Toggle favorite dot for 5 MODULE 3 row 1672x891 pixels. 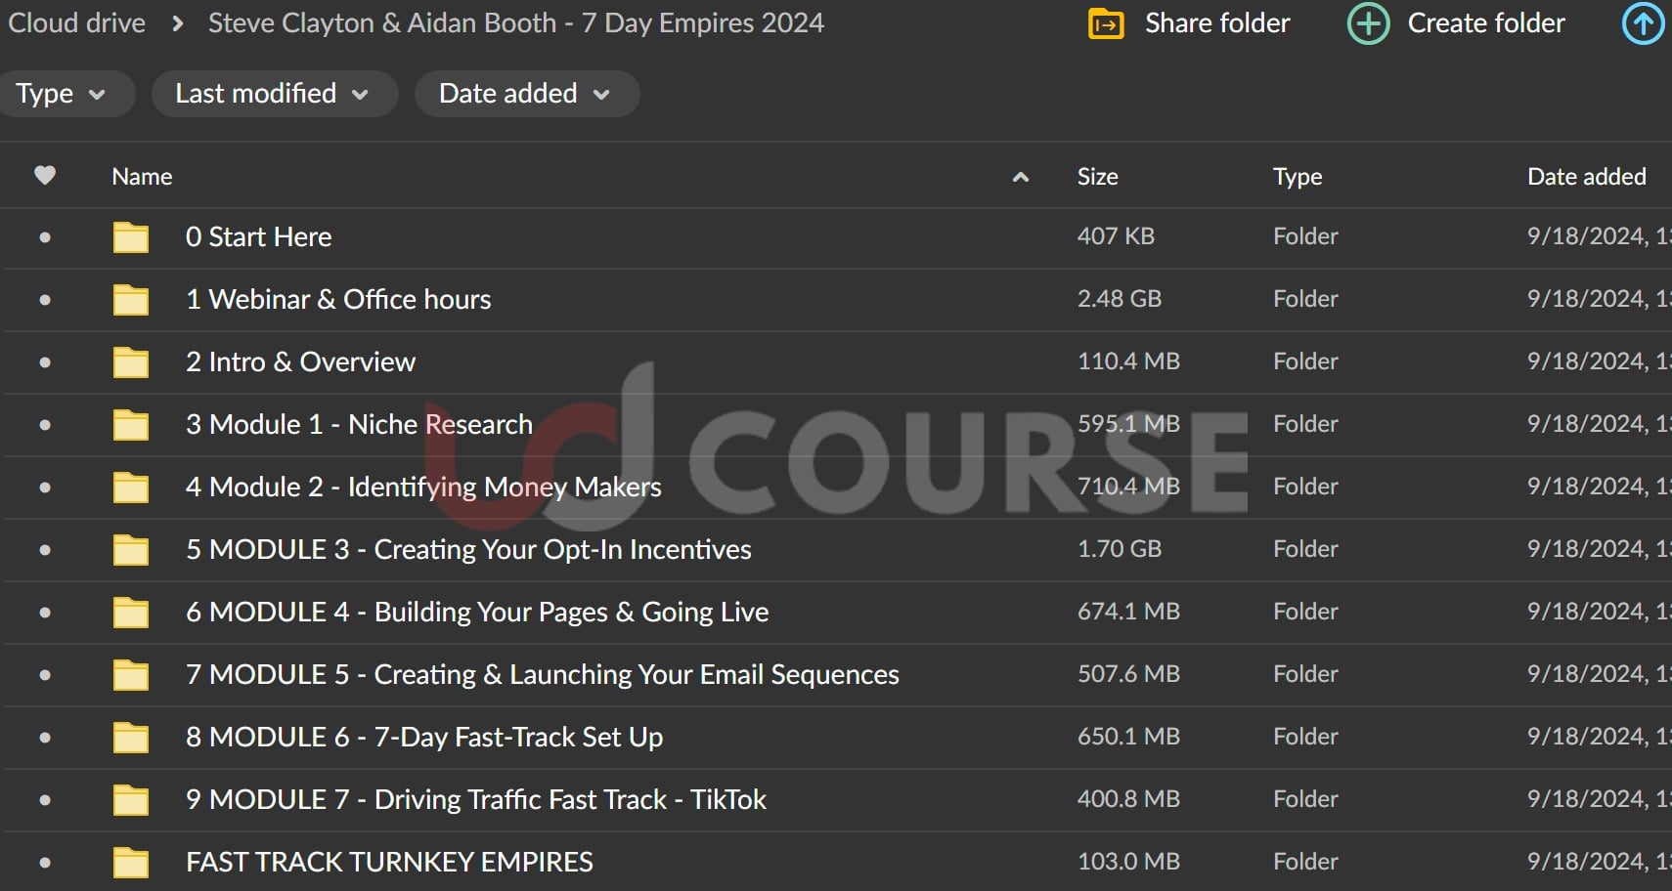(x=45, y=550)
